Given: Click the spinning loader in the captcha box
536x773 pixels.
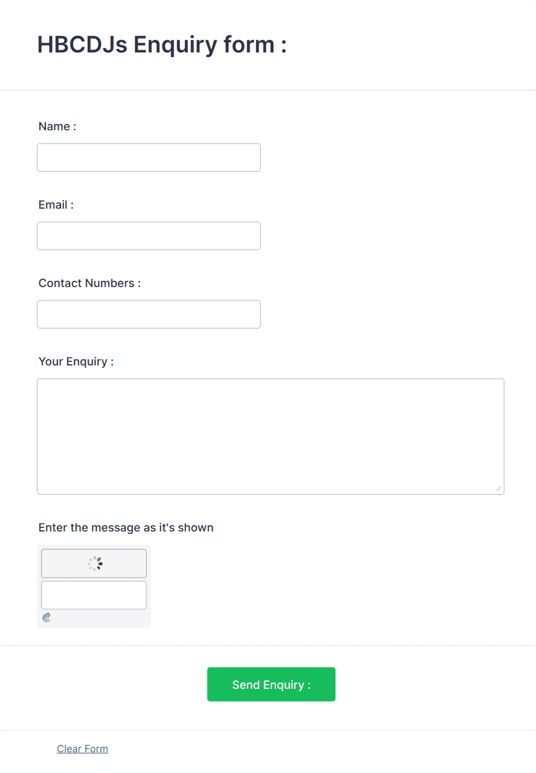Looking at the screenshot, I should (97, 563).
